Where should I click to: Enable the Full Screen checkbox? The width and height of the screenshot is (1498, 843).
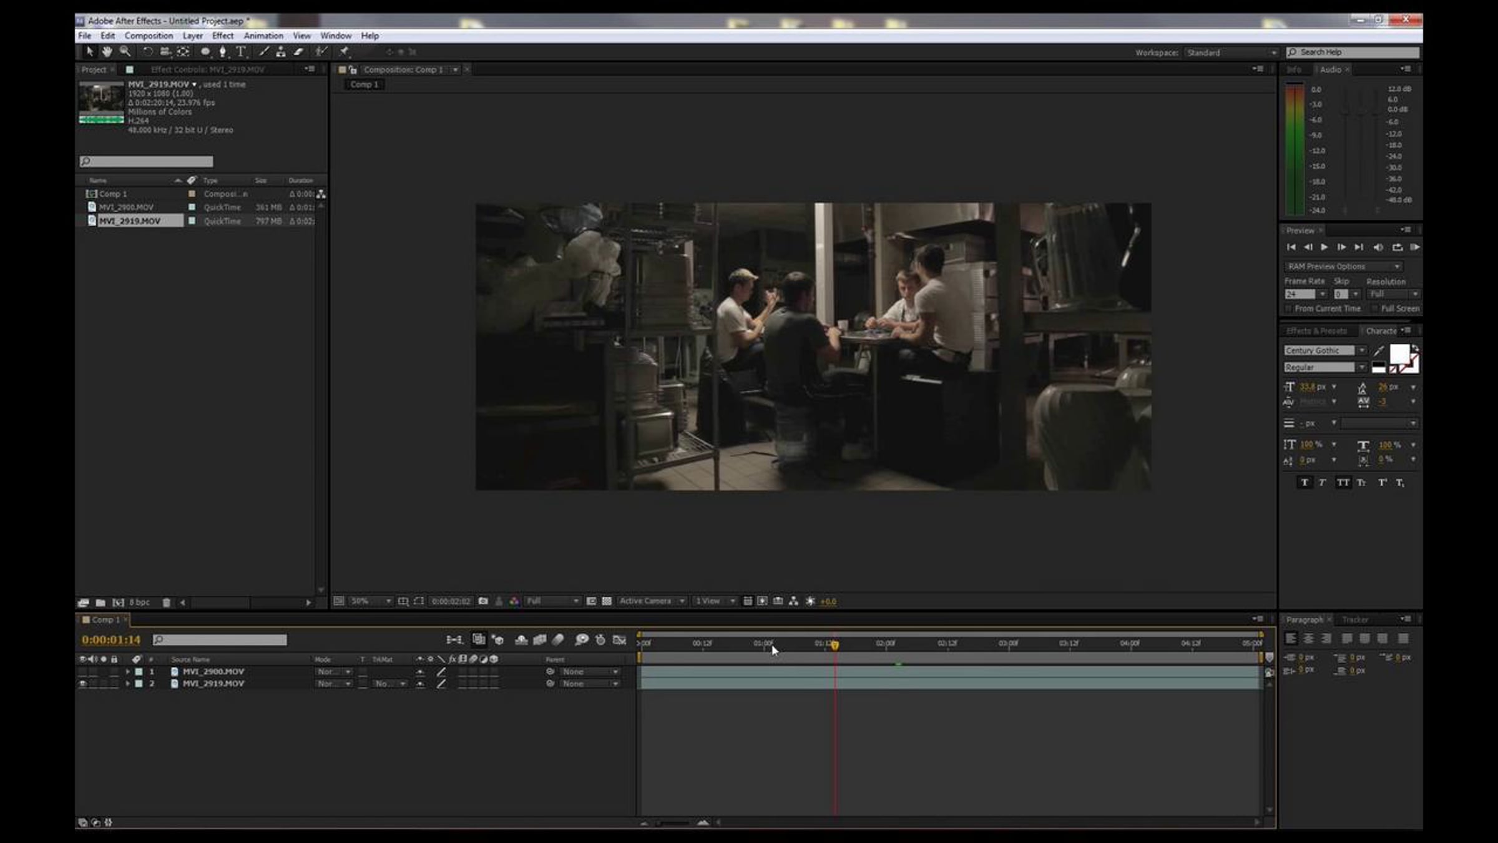tap(1375, 308)
